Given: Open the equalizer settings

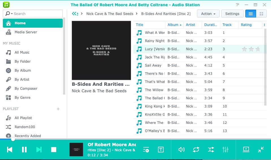Looking at the screenshot, I should 226,150.
